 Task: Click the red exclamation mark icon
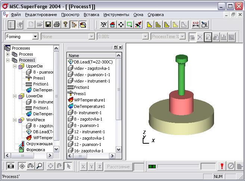point(222,166)
